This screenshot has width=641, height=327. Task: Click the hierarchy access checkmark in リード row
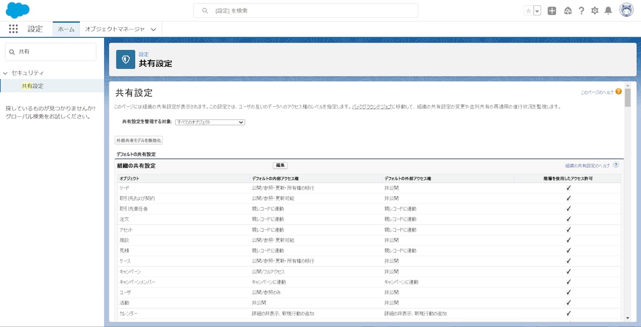coord(568,188)
